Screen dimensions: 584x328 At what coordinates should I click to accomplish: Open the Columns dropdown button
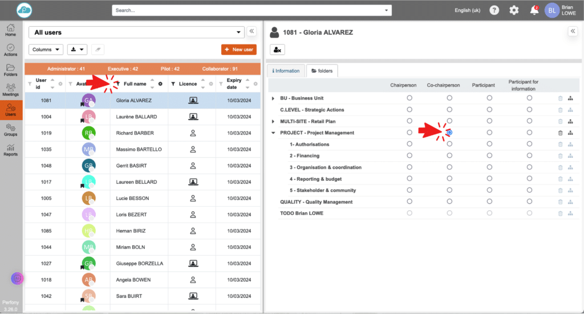[x=46, y=50]
